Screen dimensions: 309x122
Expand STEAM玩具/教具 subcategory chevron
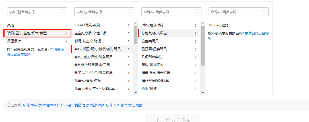pyautogui.click(x=129, y=25)
